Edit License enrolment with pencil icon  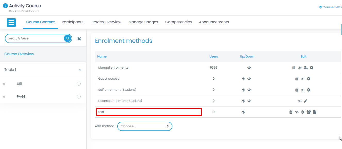305,101
